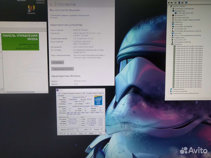
Task: Click the mouse icon beside Мыши и иные указывающие устройства
Action: [x=173, y=35]
